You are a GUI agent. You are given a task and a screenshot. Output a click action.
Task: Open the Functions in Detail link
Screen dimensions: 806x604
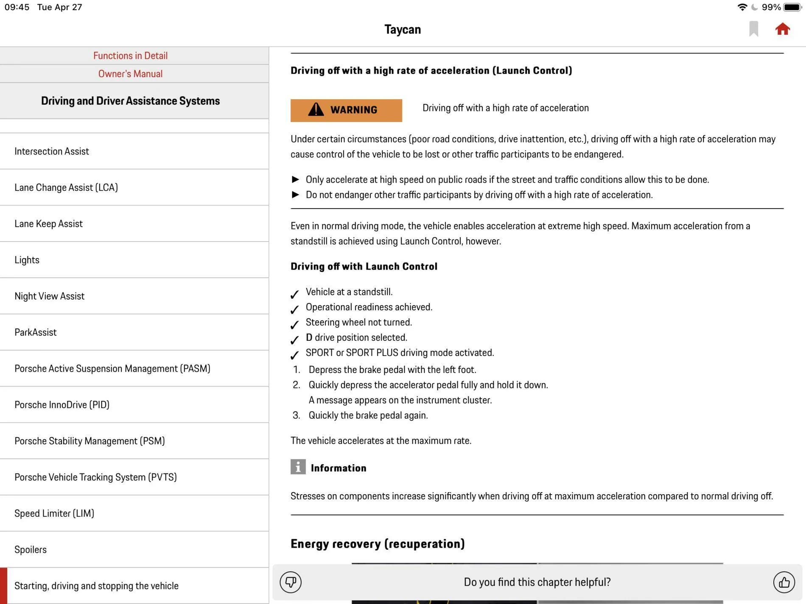(130, 56)
